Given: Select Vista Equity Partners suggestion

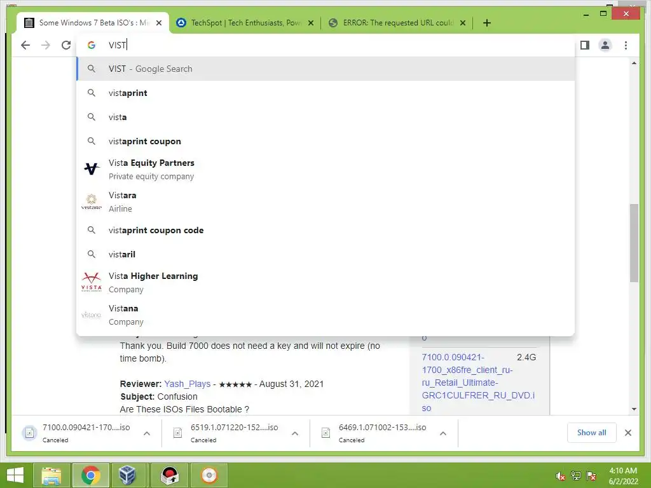Looking at the screenshot, I should [325, 169].
